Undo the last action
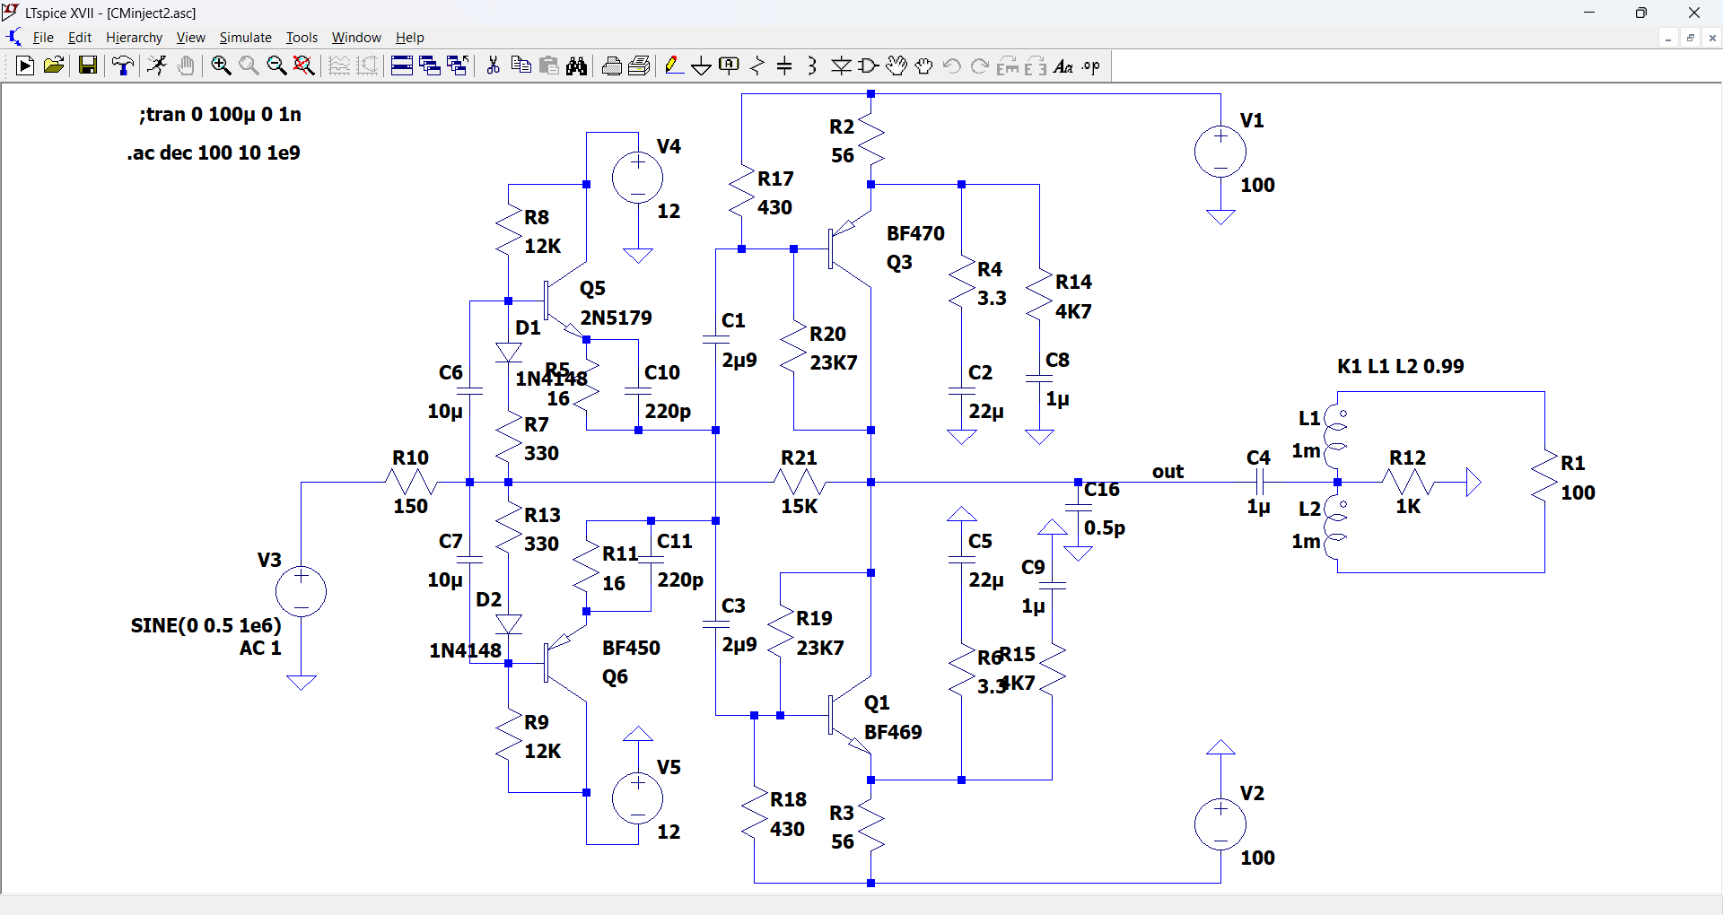The width and height of the screenshot is (1723, 915). click(x=952, y=65)
